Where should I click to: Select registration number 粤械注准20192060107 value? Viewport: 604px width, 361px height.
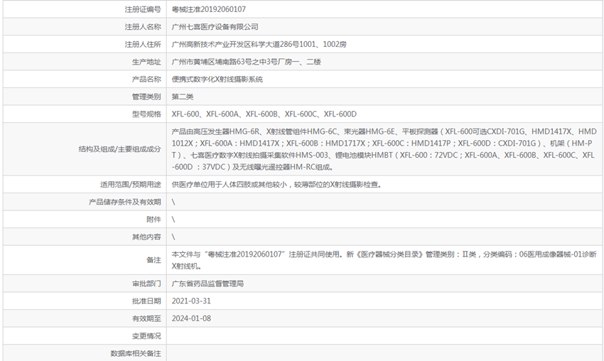coord(208,9)
